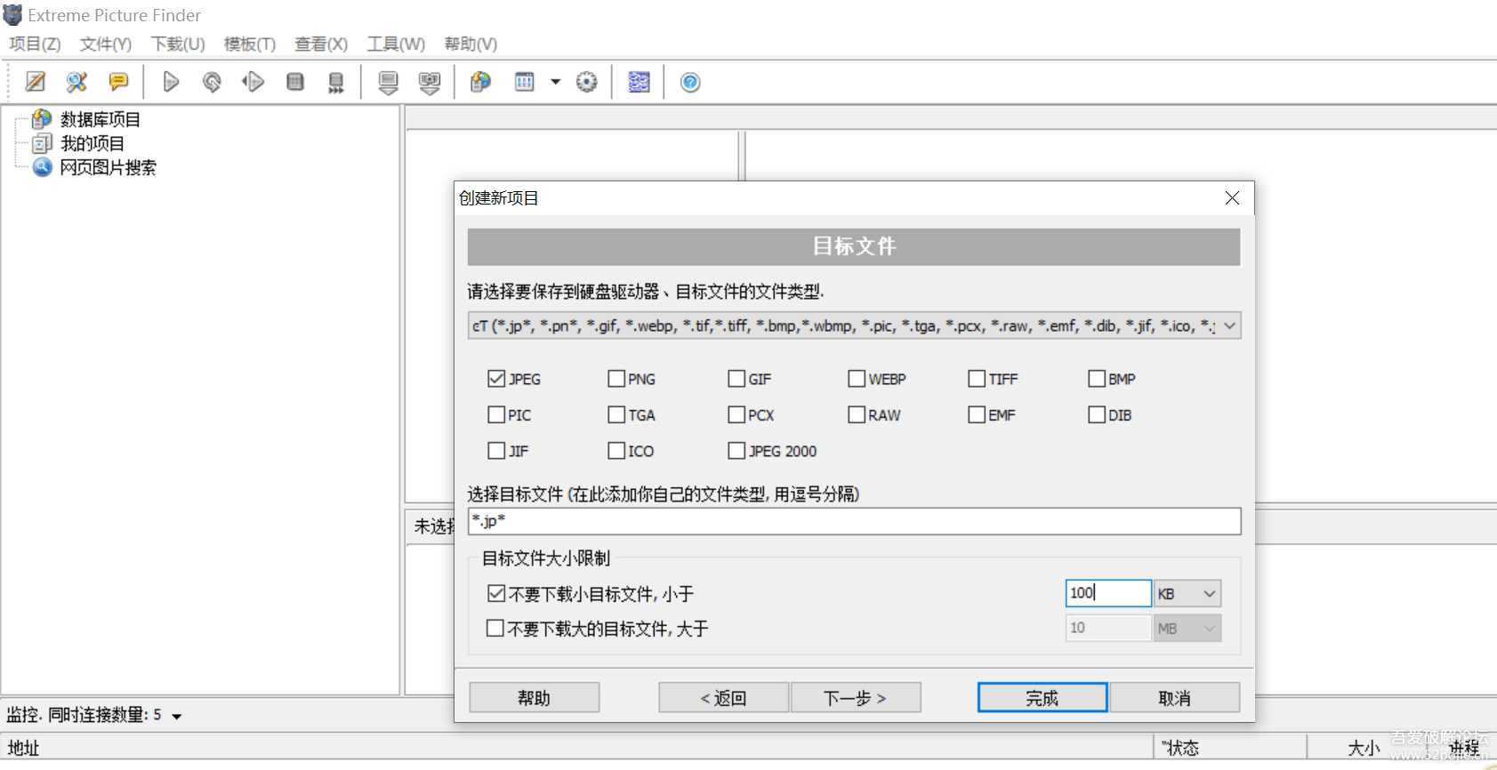Expand the target file type combo box
The image size is (1497, 770).
(x=1229, y=326)
